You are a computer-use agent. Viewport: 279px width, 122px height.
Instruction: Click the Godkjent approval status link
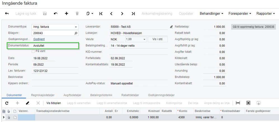[39, 39]
